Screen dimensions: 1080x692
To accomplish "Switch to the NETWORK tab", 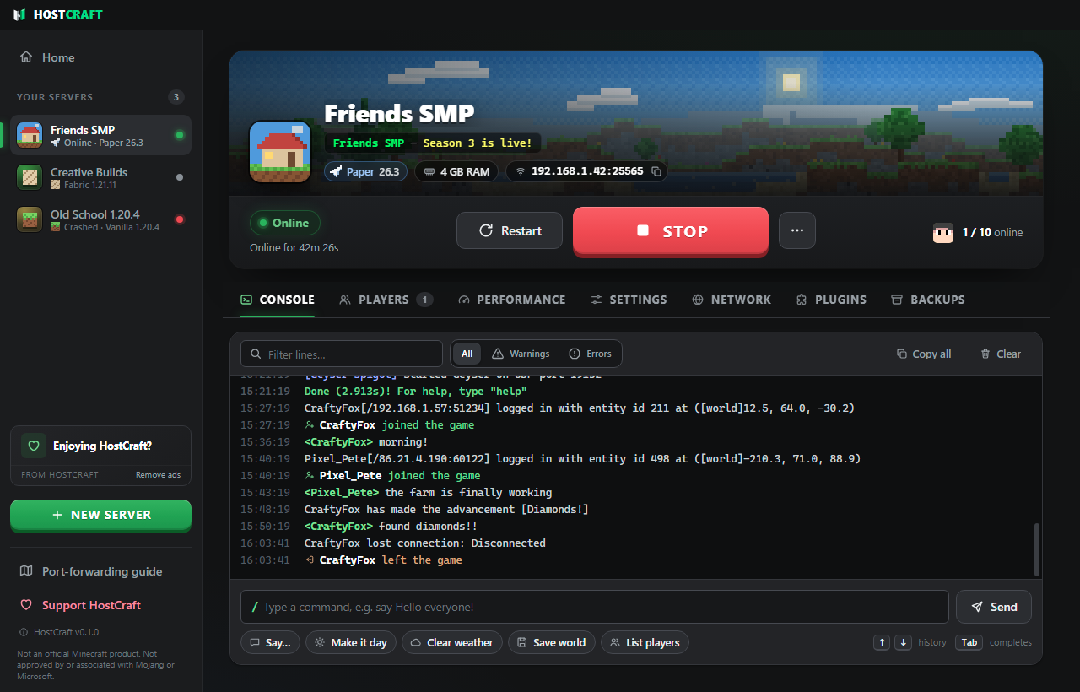I will (x=732, y=300).
